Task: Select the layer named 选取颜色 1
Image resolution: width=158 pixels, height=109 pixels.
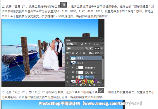Action: pos(90,68)
